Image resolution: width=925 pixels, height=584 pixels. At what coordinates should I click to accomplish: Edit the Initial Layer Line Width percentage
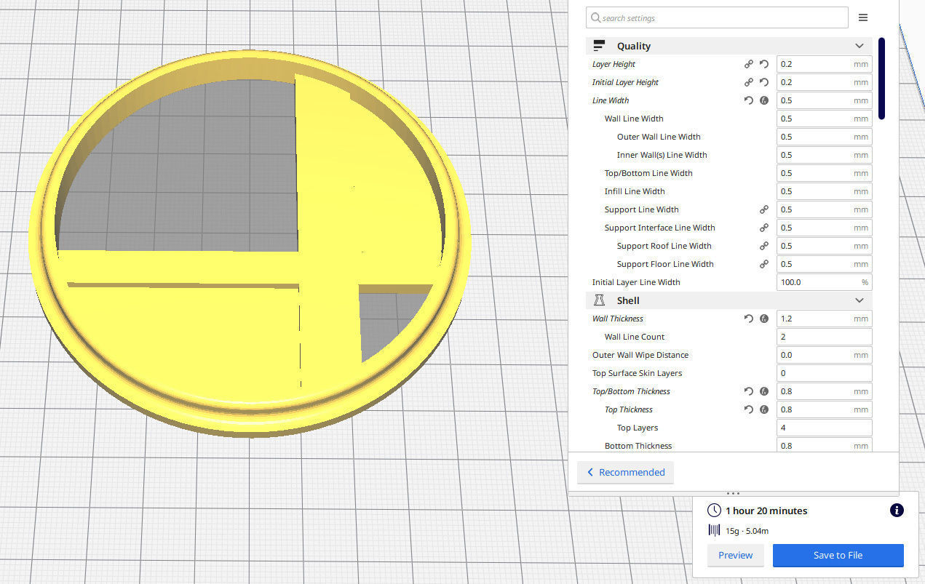[824, 282]
